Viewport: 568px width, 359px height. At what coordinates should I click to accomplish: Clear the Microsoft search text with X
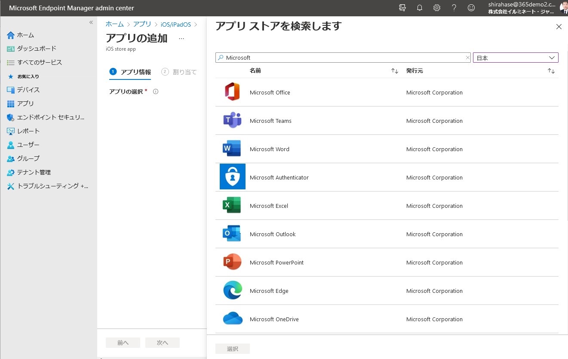point(468,58)
